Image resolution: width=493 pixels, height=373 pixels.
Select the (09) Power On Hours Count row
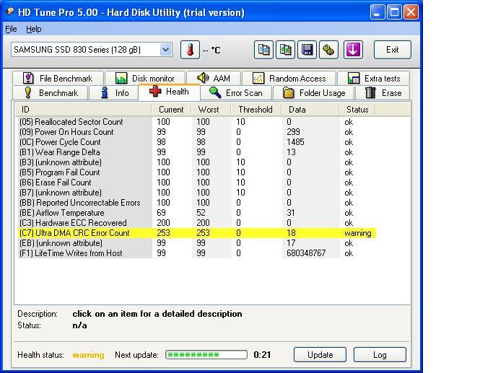click(196, 132)
